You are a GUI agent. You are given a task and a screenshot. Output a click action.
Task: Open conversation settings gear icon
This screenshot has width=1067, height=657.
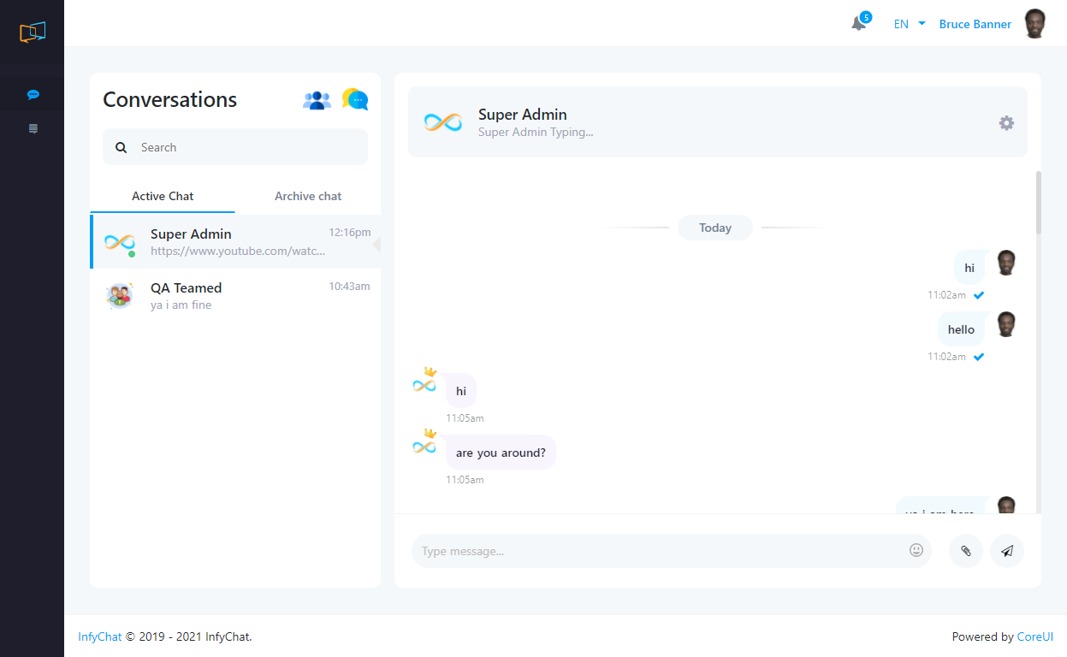(x=1006, y=123)
